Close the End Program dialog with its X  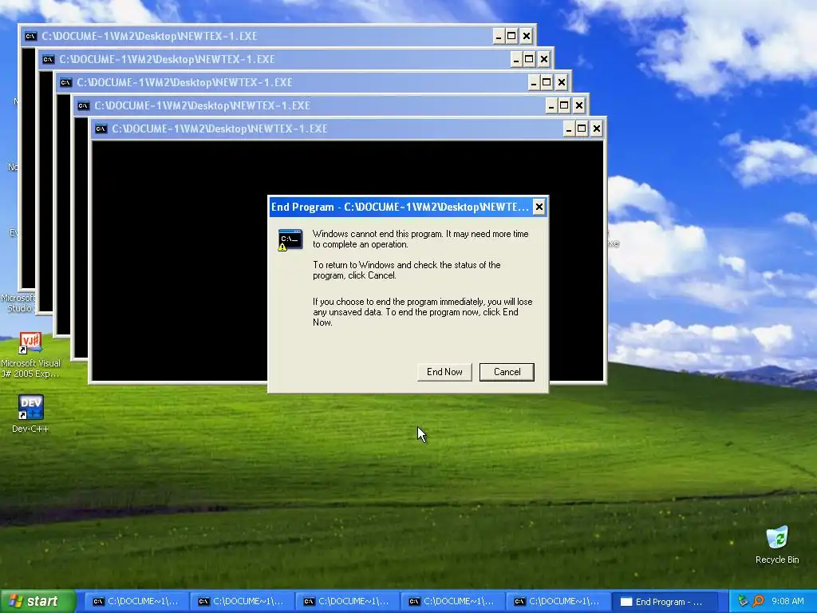[x=539, y=207]
